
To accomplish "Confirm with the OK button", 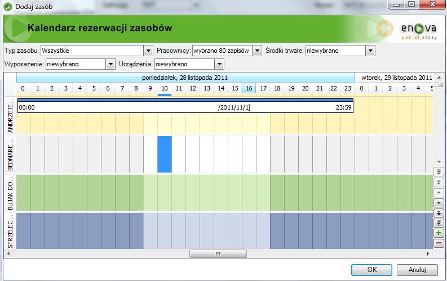I will (x=371, y=270).
